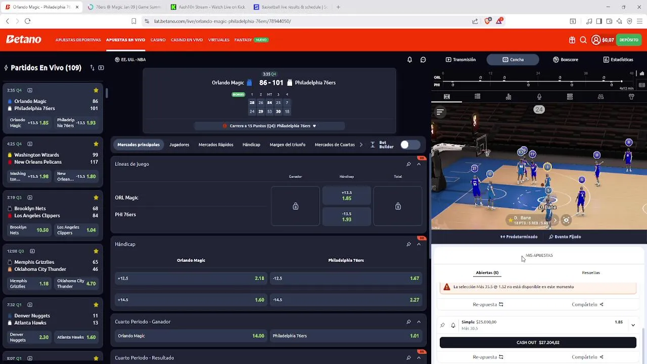Viewport: 647px width, 364px height.
Task: Click the camera focus icon beside D. Bane
Action: click(566, 220)
